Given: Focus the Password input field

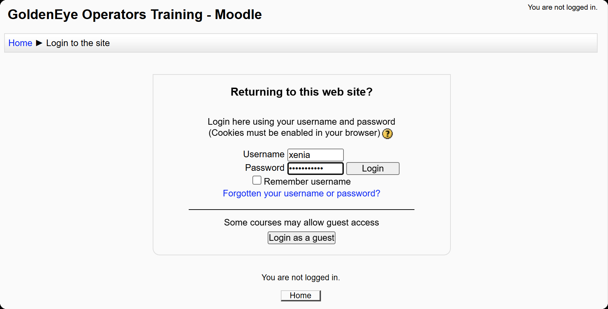Looking at the screenshot, I should click(x=315, y=168).
